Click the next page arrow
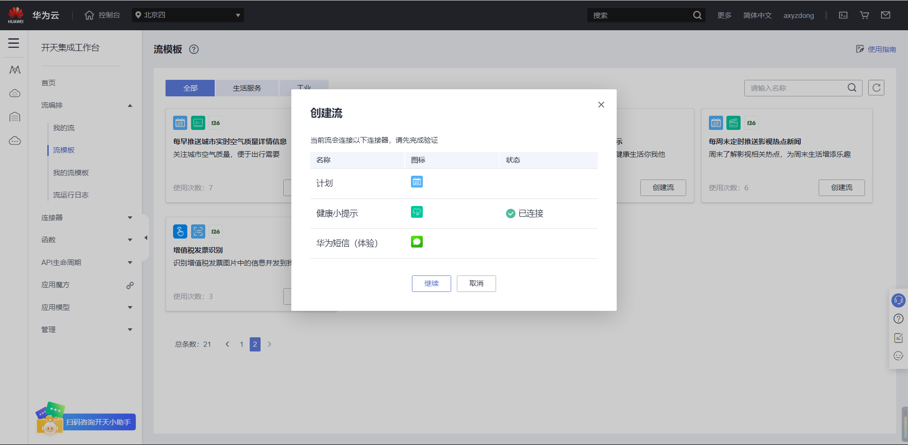 (x=270, y=344)
